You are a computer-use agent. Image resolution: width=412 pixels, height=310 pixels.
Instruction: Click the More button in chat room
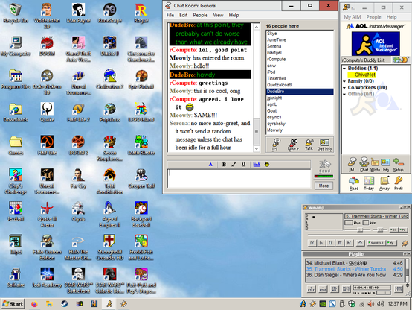pos(324,186)
